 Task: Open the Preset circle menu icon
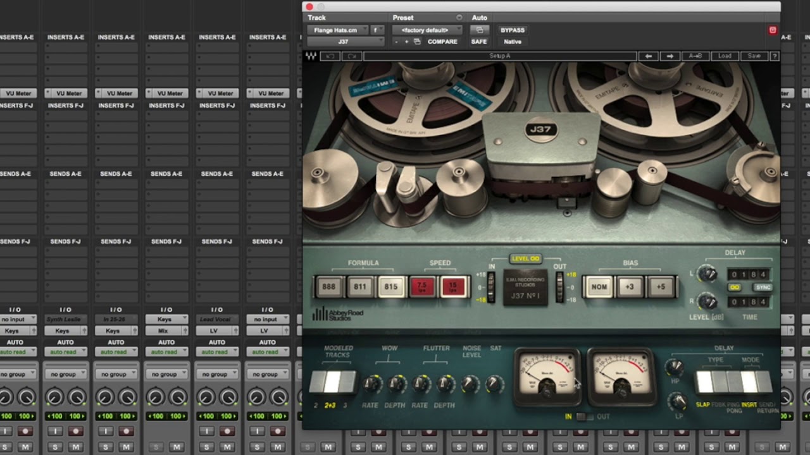pos(459,18)
